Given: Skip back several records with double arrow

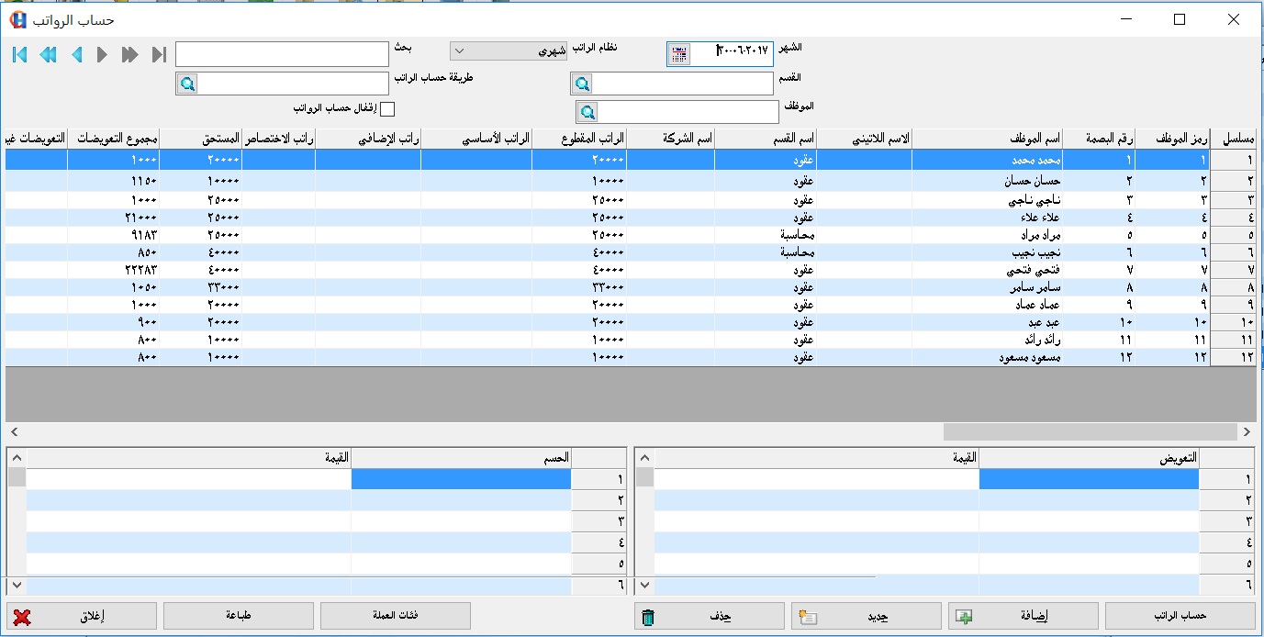Looking at the screenshot, I should [x=48, y=55].
